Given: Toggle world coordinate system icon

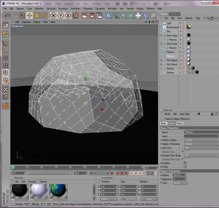Looking at the screenshot, I should click(x=76, y=15).
